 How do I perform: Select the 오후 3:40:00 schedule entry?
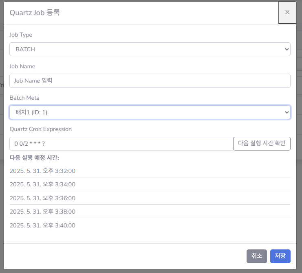pos(150,225)
